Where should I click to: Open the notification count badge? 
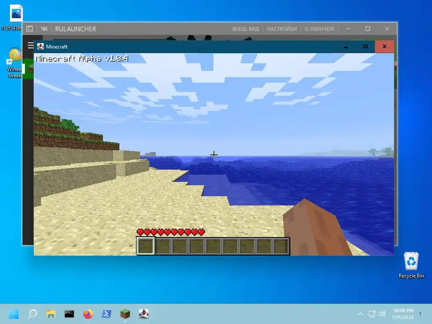pyautogui.click(x=420, y=314)
